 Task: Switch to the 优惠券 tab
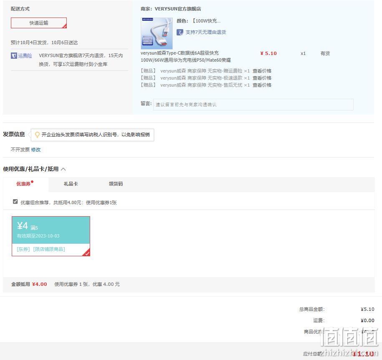tap(24, 184)
